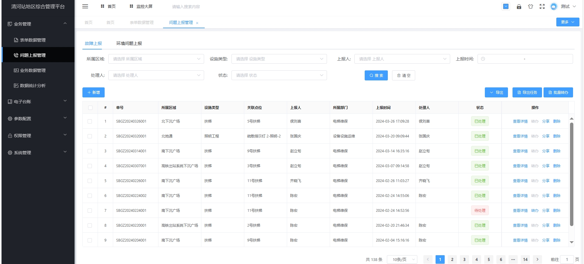This screenshot has width=584, height=264.
Task: Open 监控大屏 in top navigation
Action: 144,6
